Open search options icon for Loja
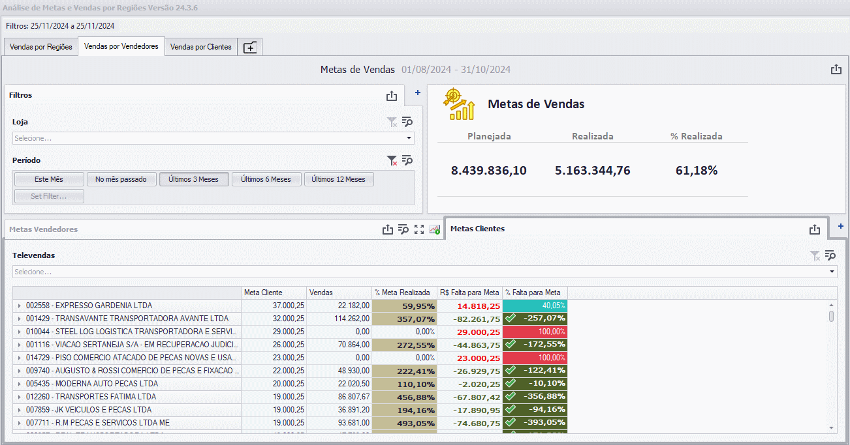This screenshot has height=445, width=850. [x=407, y=122]
